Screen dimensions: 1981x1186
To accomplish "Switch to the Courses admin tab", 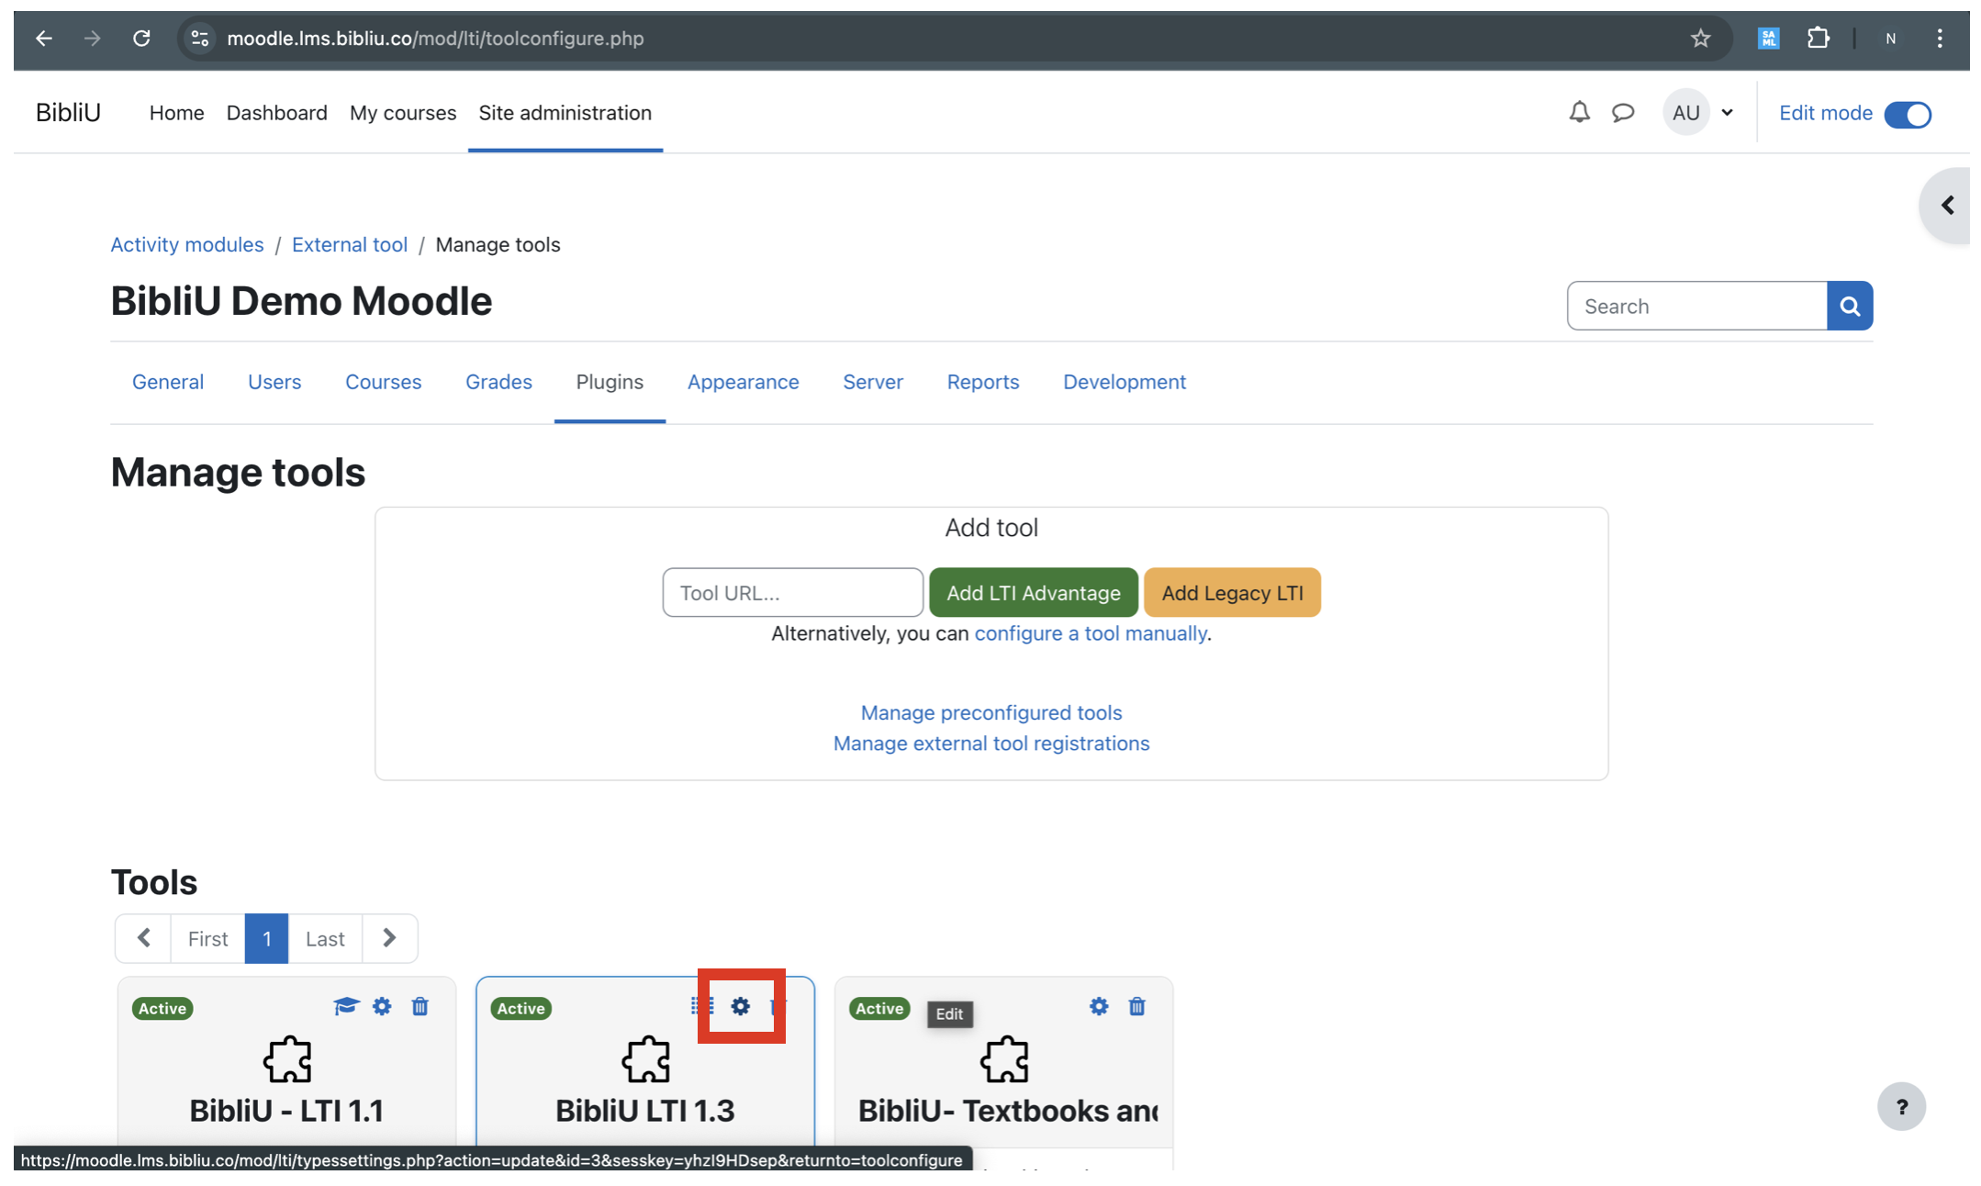I will click(x=383, y=382).
